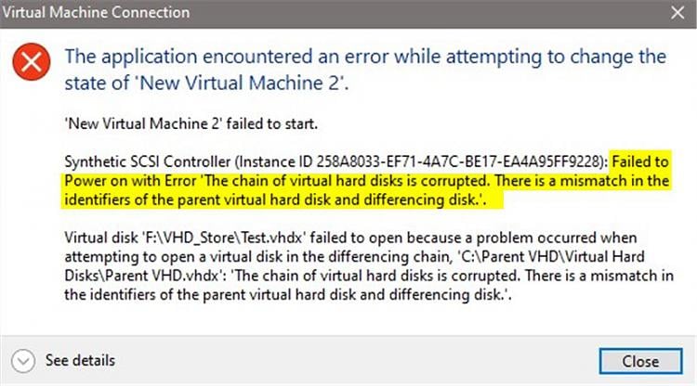Close the dialog via title bar X
This screenshot has height=386, width=697.
(677, 12)
